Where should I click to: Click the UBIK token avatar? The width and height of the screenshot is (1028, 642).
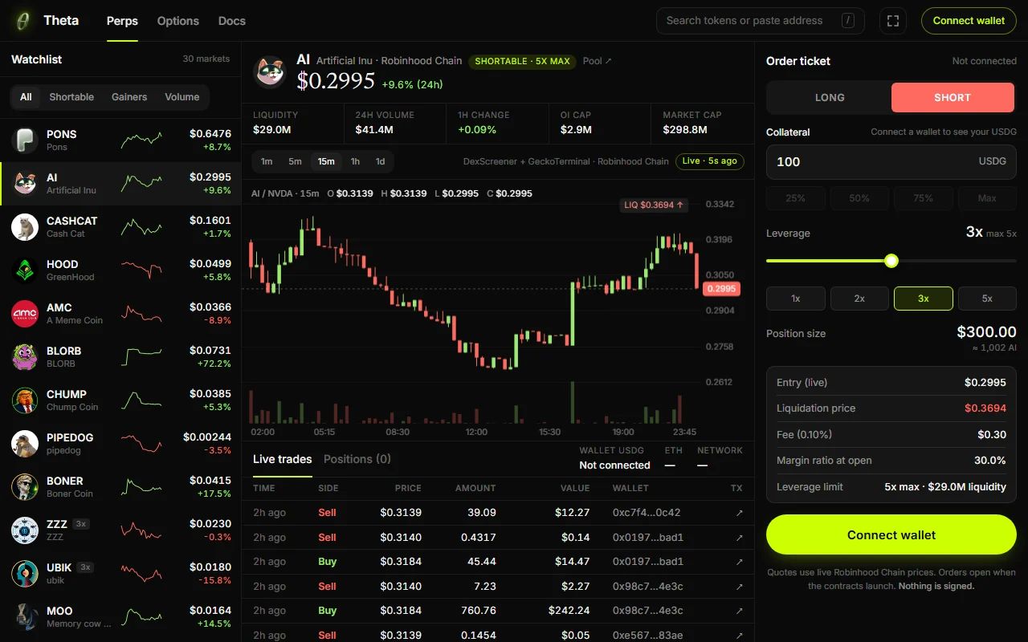click(x=25, y=574)
